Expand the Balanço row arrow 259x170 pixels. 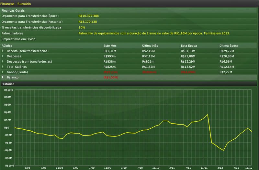[x=3, y=77]
